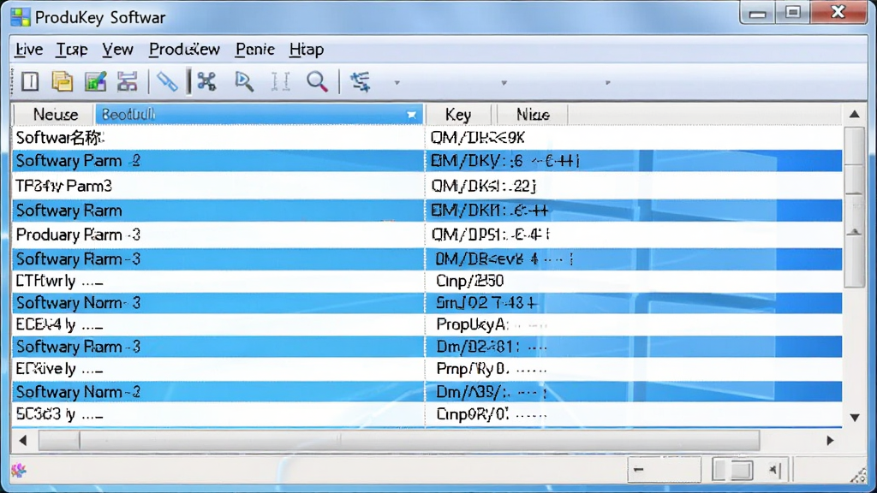The image size is (877, 493).
Task: Click the gray printer-like toolbar icon
Action: (127, 81)
